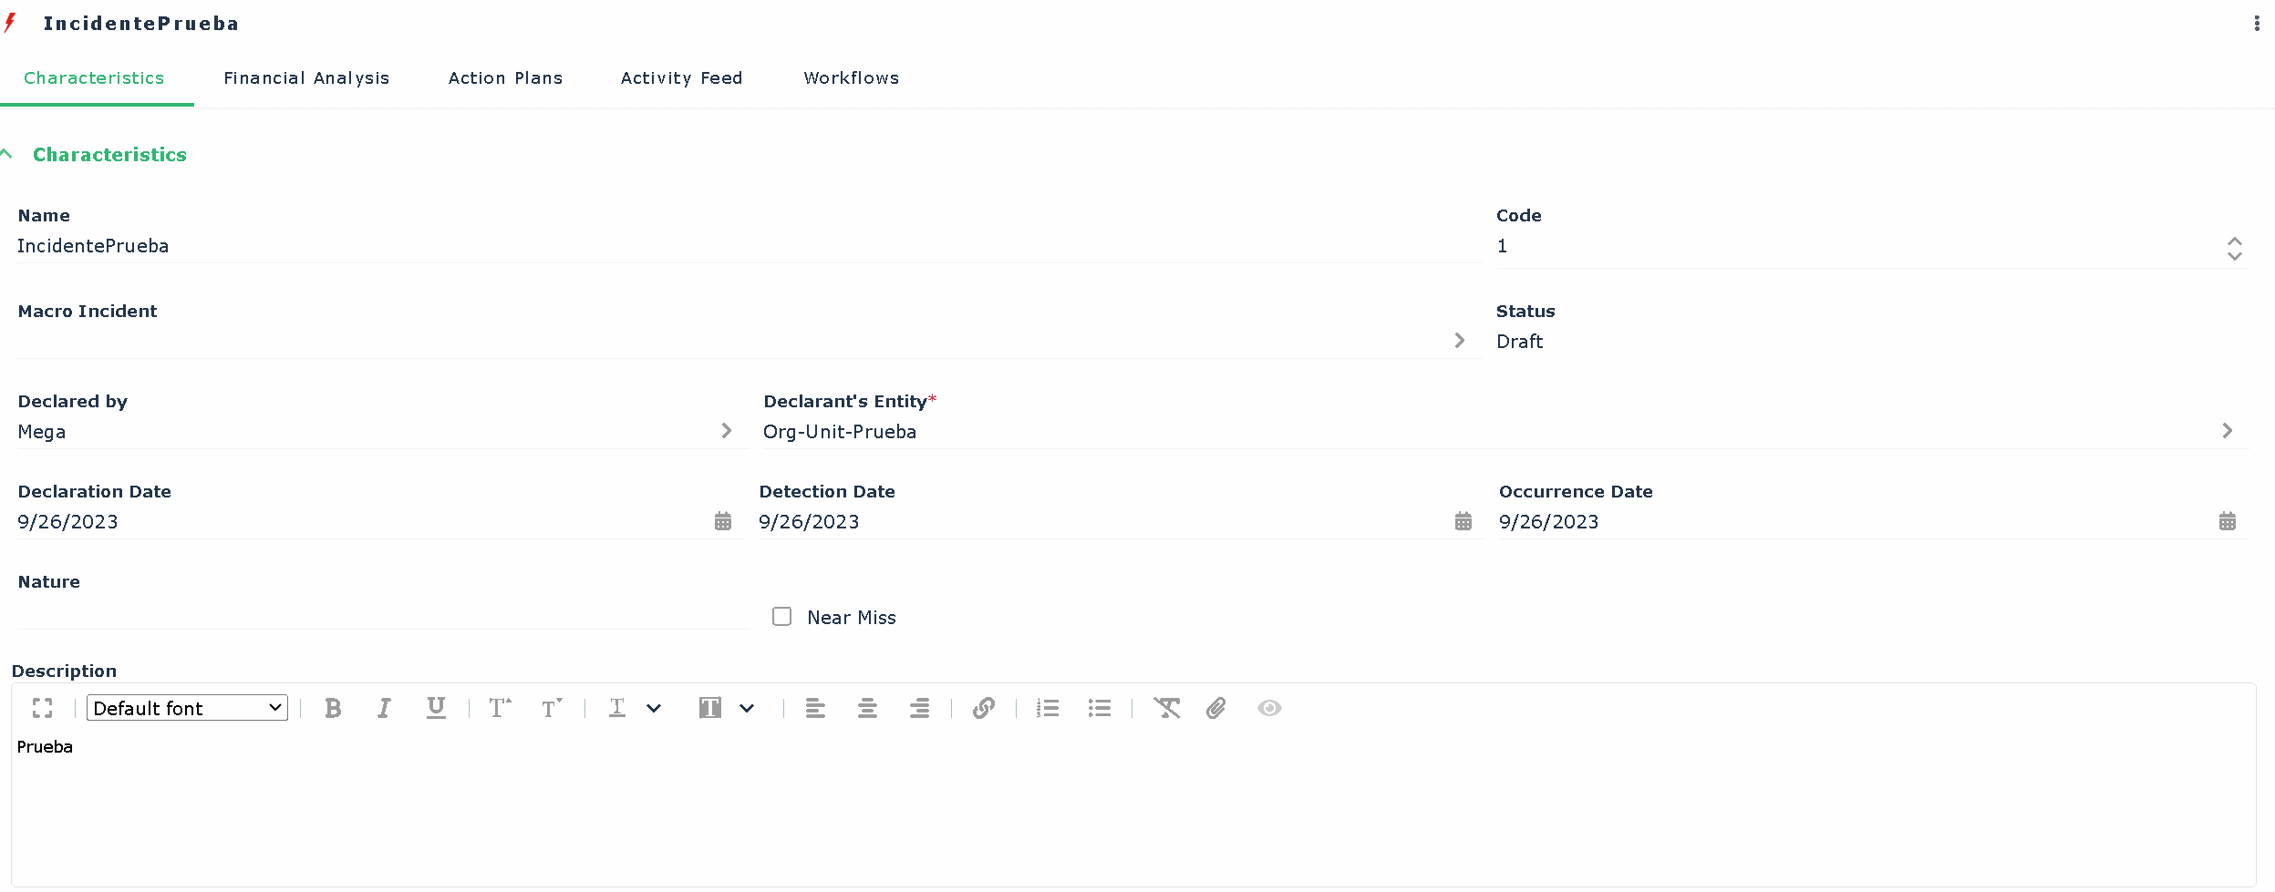Image resolution: width=2275 pixels, height=892 pixels.
Task: Decrease font size with the smaller T icon
Action: click(x=552, y=708)
